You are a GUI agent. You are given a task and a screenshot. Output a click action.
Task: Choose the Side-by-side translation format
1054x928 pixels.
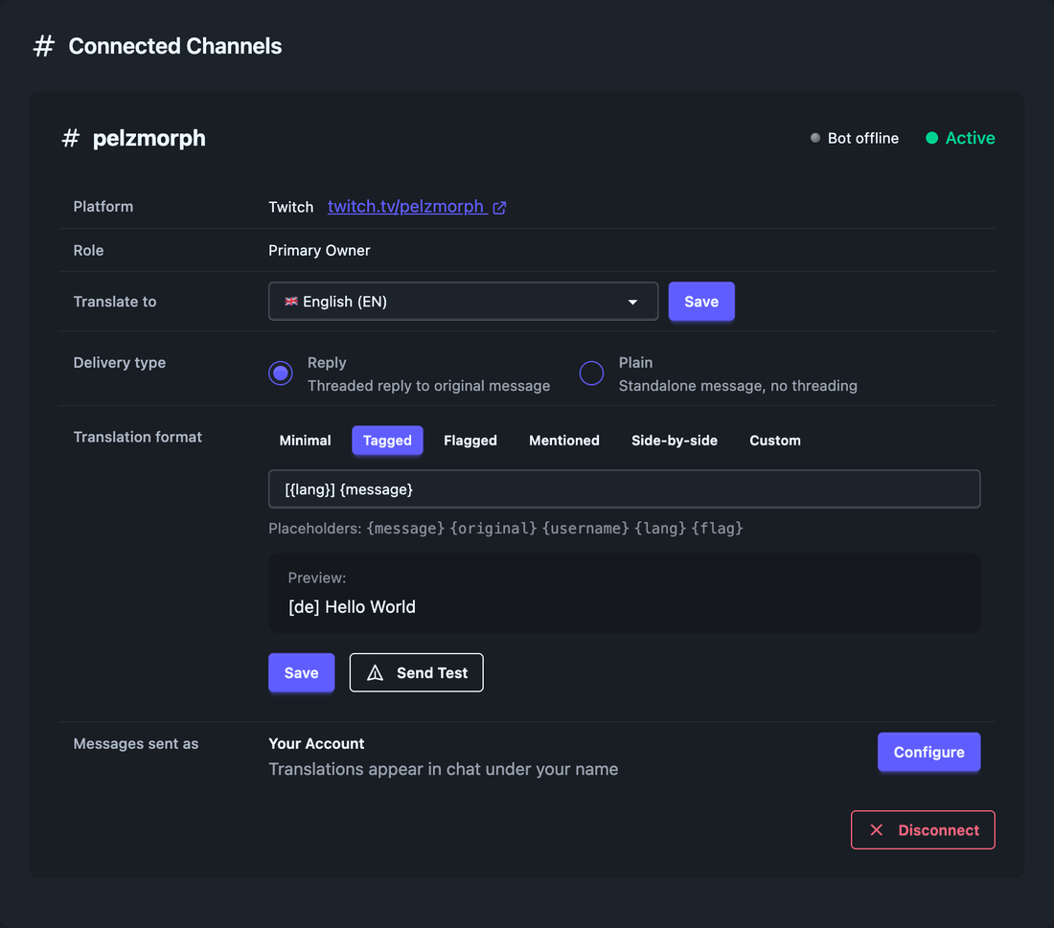coord(675,441)
